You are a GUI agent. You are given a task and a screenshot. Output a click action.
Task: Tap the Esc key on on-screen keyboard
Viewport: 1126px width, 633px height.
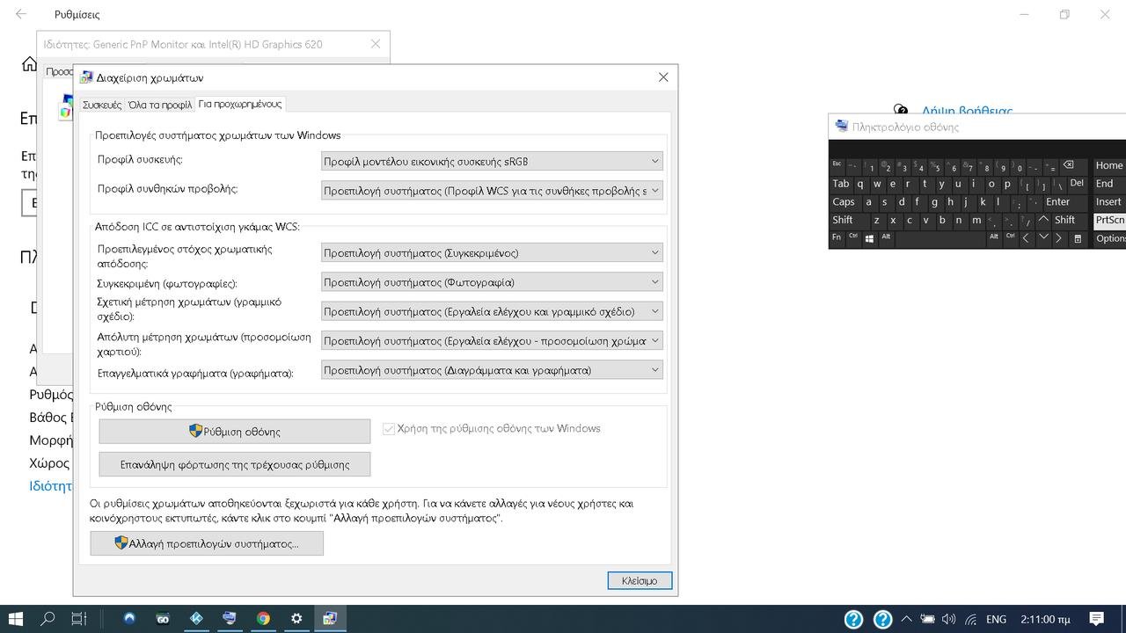tap(837, 165)
